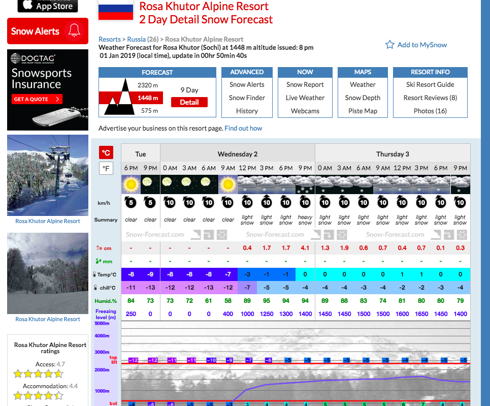Click the wind arrow icon for Tuesday 9 PM
This screenshot has width=490, height=406.
point(150,202)
